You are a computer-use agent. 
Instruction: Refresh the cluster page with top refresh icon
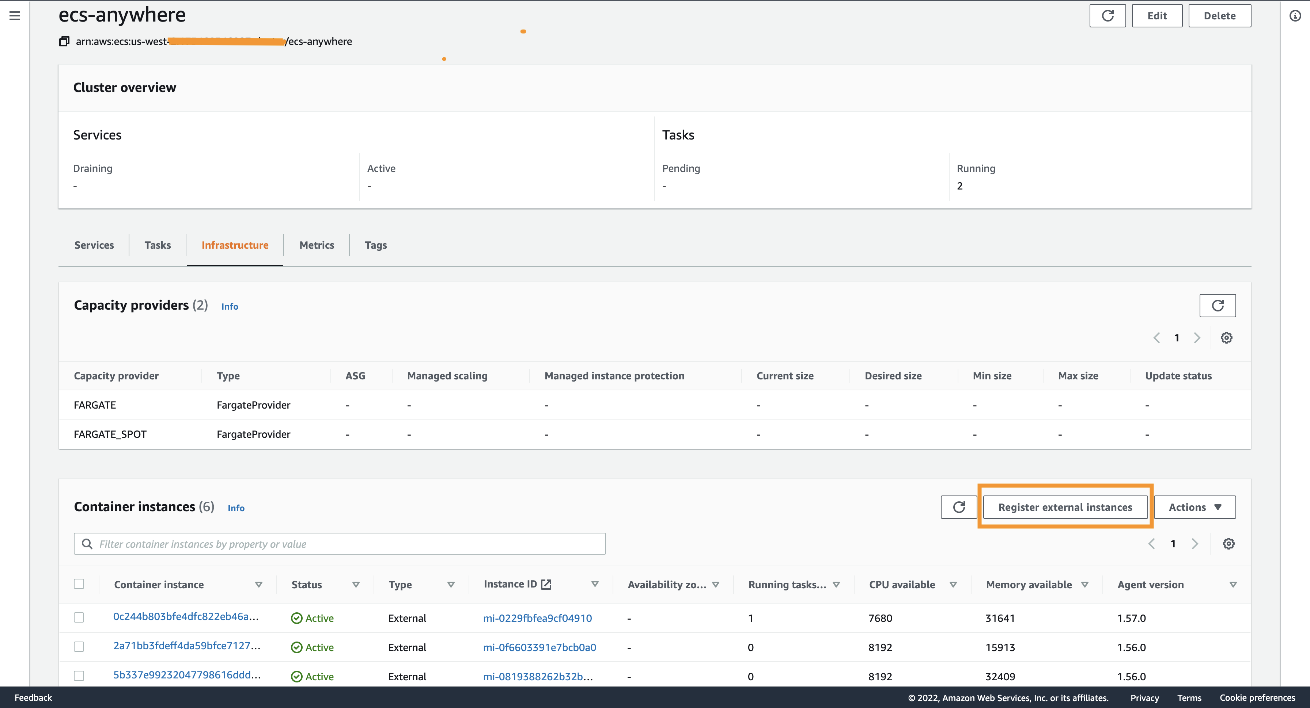[1108, 15]
